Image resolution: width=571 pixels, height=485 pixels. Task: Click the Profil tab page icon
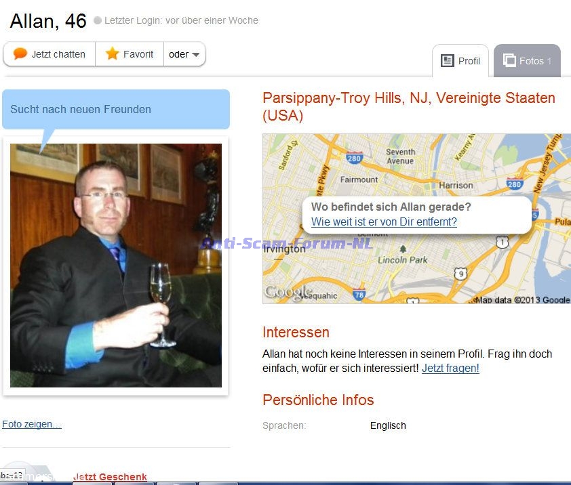click(x=447, y=61)
